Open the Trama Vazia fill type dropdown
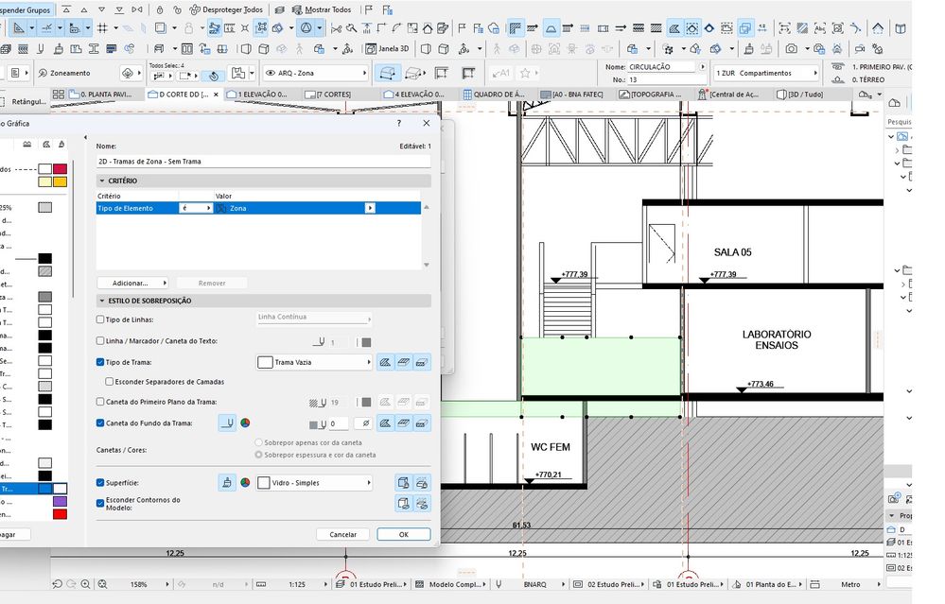Viewport: 945px width, 604px height. point(314,363)
